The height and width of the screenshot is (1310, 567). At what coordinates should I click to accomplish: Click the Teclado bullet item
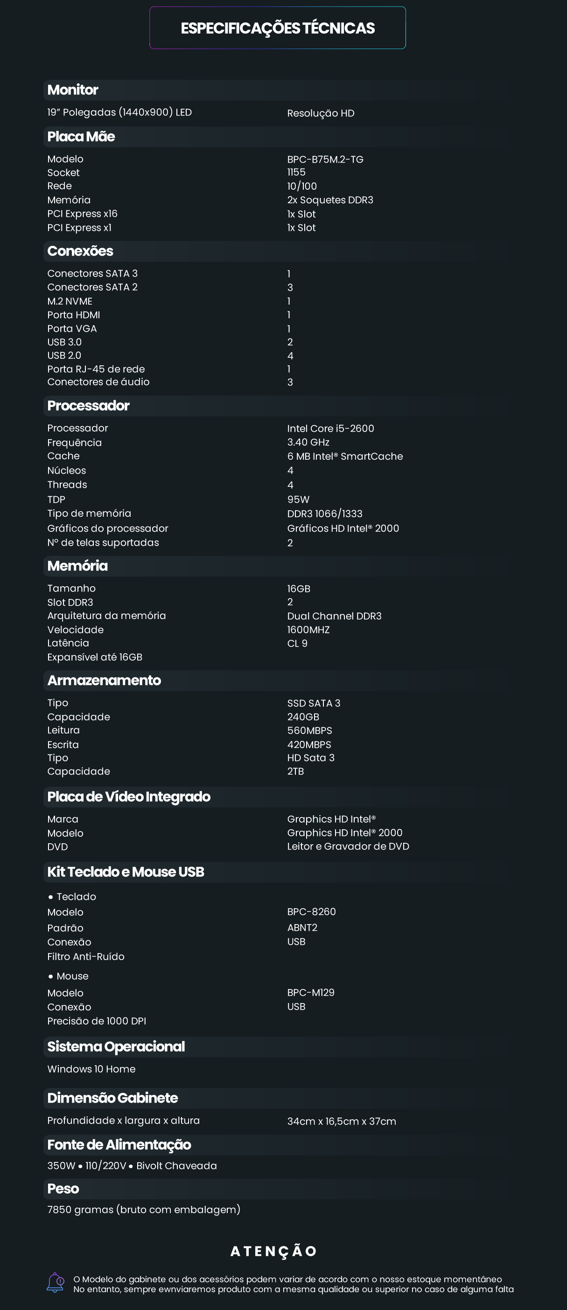76,897
